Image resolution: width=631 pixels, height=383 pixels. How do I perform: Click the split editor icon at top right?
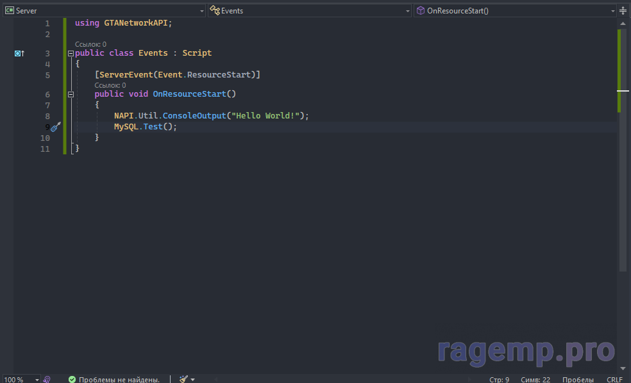point(623,10)
